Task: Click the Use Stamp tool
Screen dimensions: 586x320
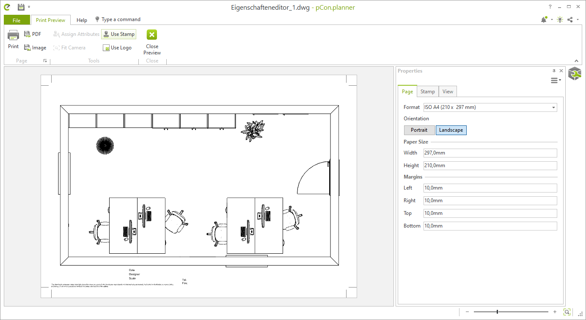Action: [x=118, y=34]
